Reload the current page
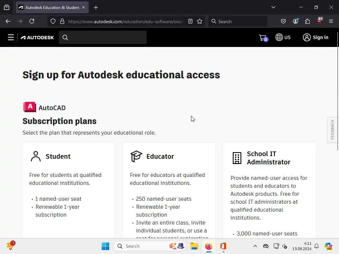 click(32, 21)
